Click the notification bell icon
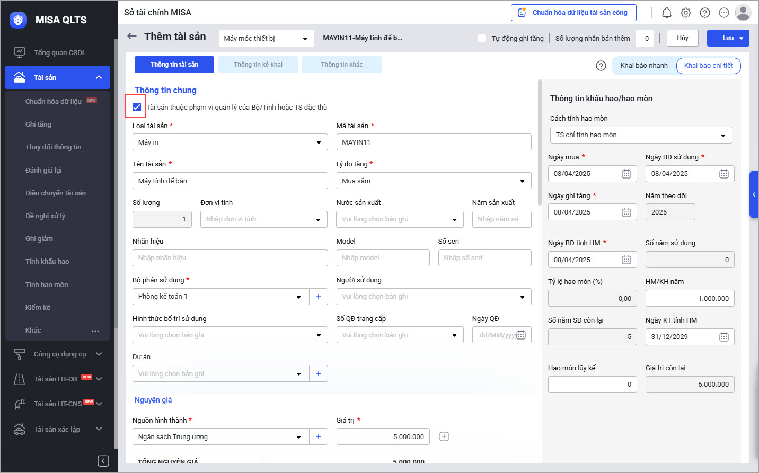Screen dimensions: 759x473 coord(667,13)
